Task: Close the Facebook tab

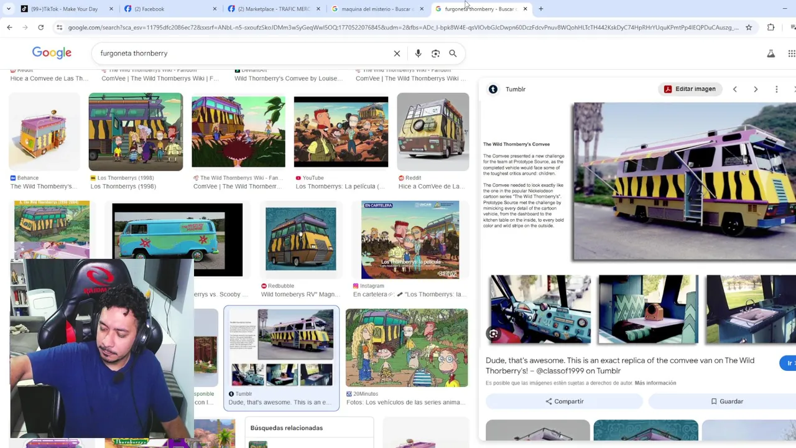Action: click(x=215, y=9)
